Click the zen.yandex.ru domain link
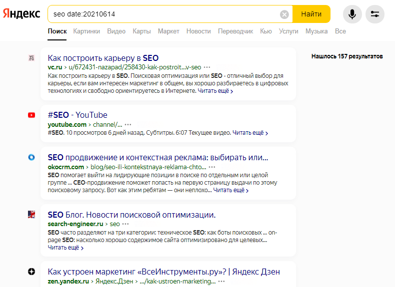 [x=68, y=281]
